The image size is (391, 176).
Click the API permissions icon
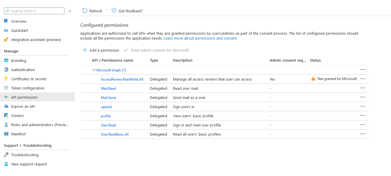[6, 97]
